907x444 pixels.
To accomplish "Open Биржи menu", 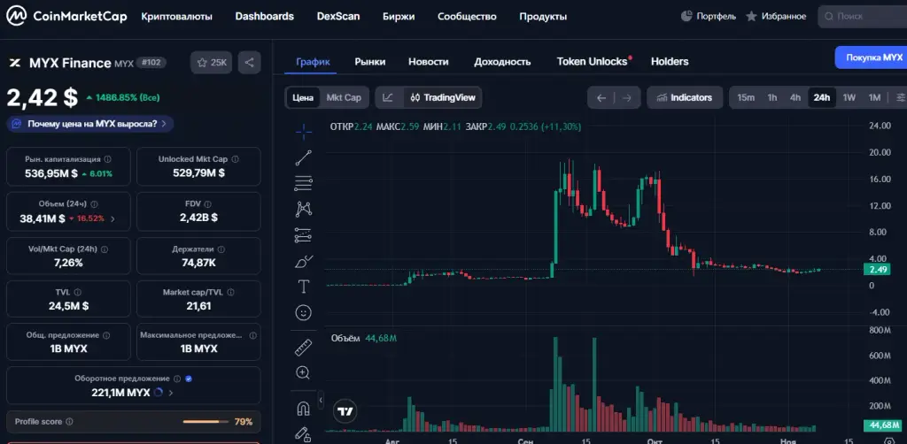I will [399, 17].
